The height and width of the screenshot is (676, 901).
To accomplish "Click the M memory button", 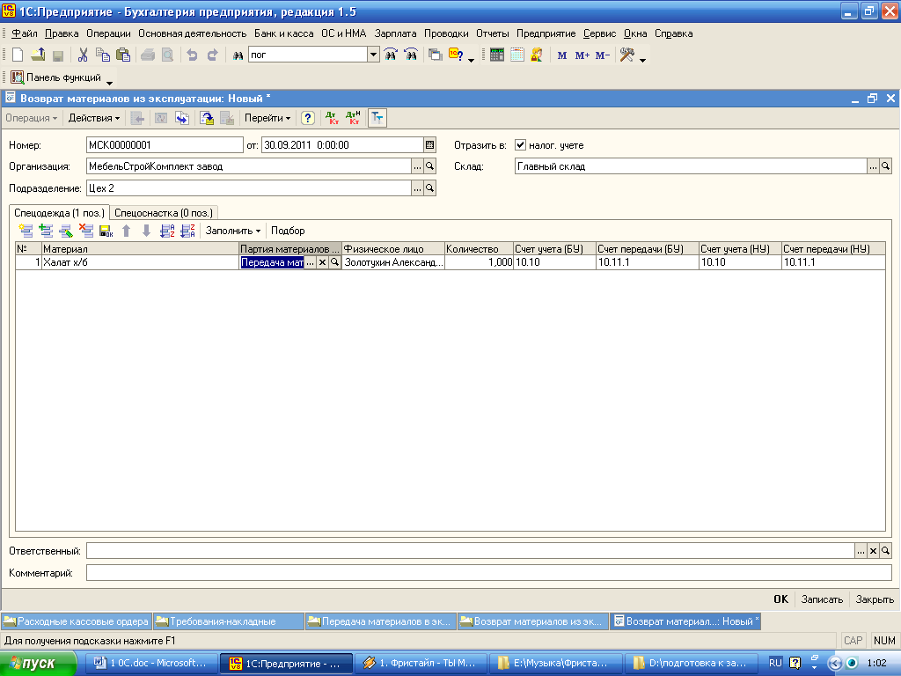I will click(562, 55).
